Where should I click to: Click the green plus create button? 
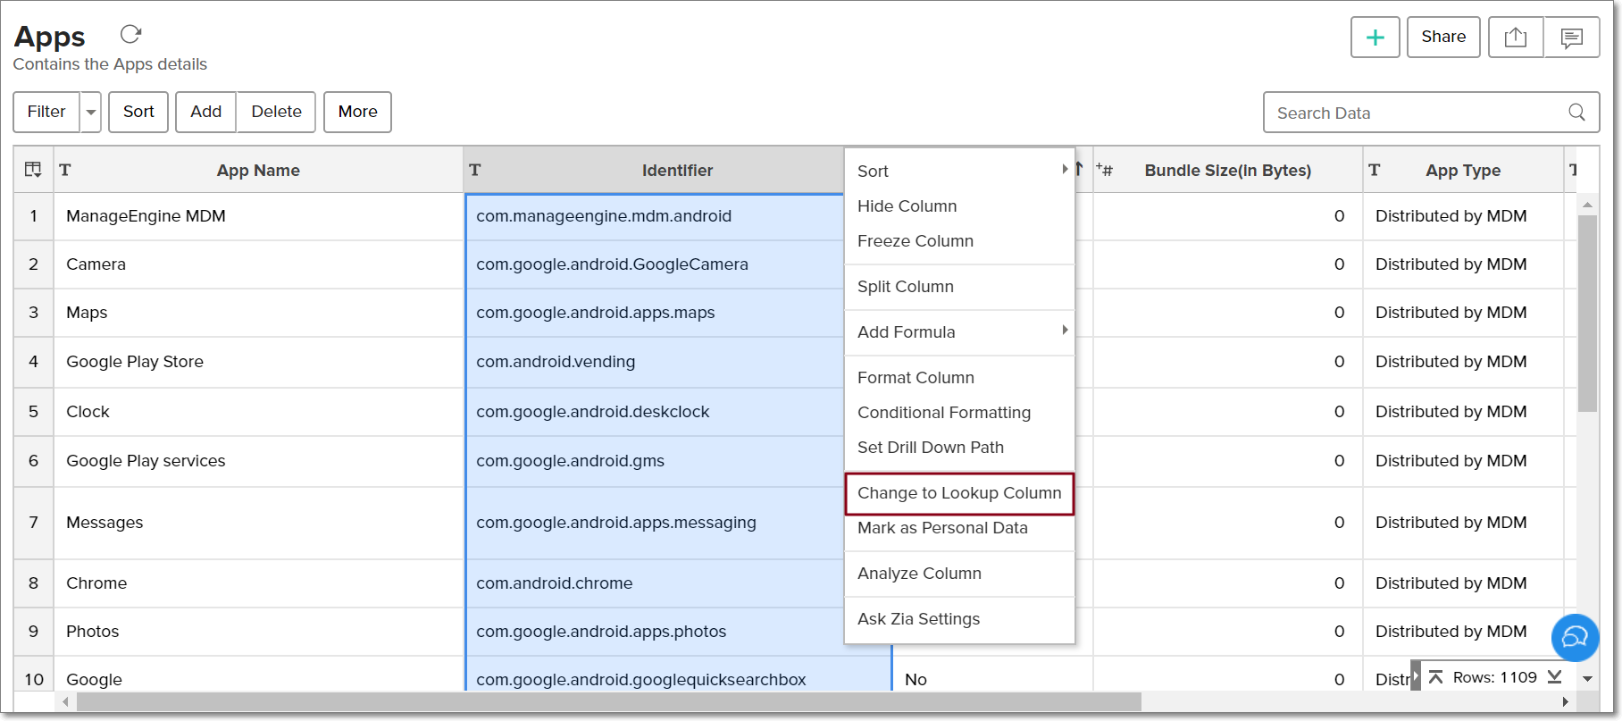pos(1375,38)
